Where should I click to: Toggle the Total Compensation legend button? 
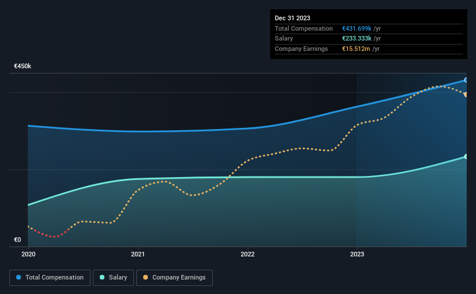pyautogui.click(x=50, y=278)
